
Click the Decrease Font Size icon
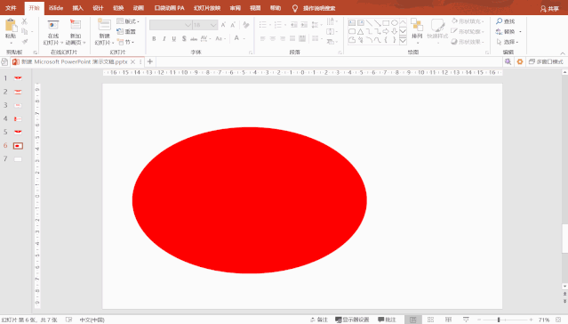(233, 25)
